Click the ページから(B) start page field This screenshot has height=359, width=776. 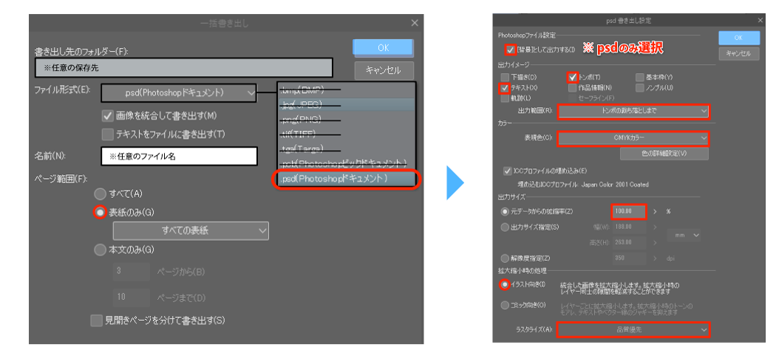[131, 272]
